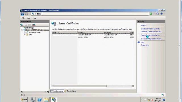The height and width of the screenshot is (102, 182).
Task: Collapse the DC01 server node
Action: point(22,30)
